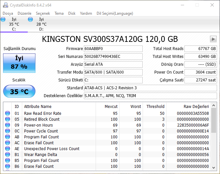Image resolution: width=220 pixels, height=174 pixels.
Task: Select the D: drive status orb
Action: click(x=30, y=19)
